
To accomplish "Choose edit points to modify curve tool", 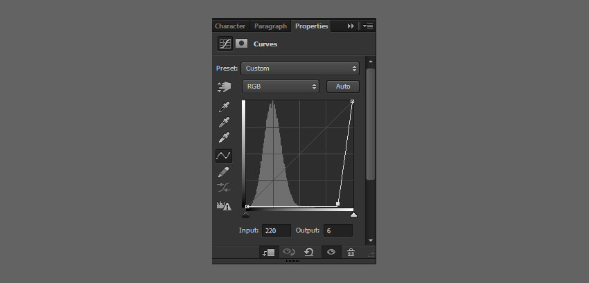I will 224,156.
